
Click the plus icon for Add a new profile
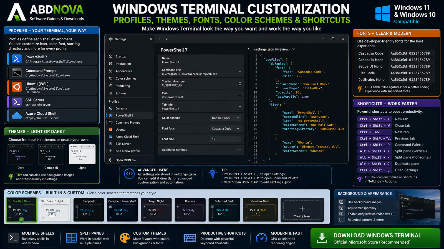pos(111,151)
